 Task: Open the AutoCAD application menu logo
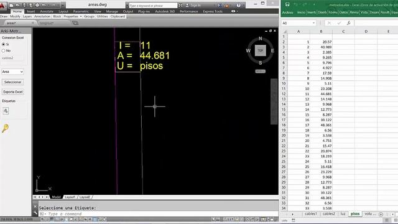click(2, 5)
